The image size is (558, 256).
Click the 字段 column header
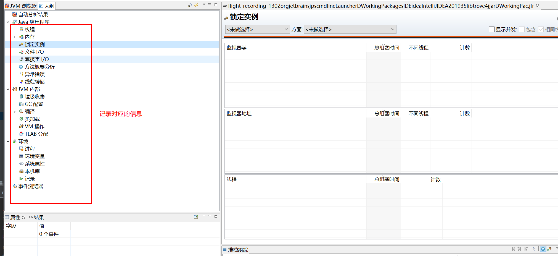(x=21, y=226)
